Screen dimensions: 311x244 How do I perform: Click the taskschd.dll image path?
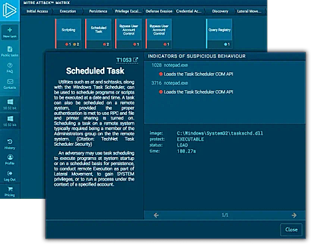[x=220, y=133]
